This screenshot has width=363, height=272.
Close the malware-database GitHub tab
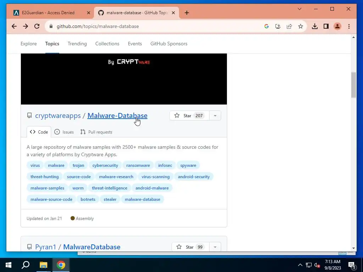click(173, 13)
